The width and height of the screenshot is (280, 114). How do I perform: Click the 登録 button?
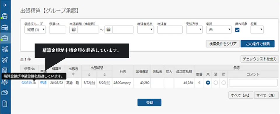point(149,103)
